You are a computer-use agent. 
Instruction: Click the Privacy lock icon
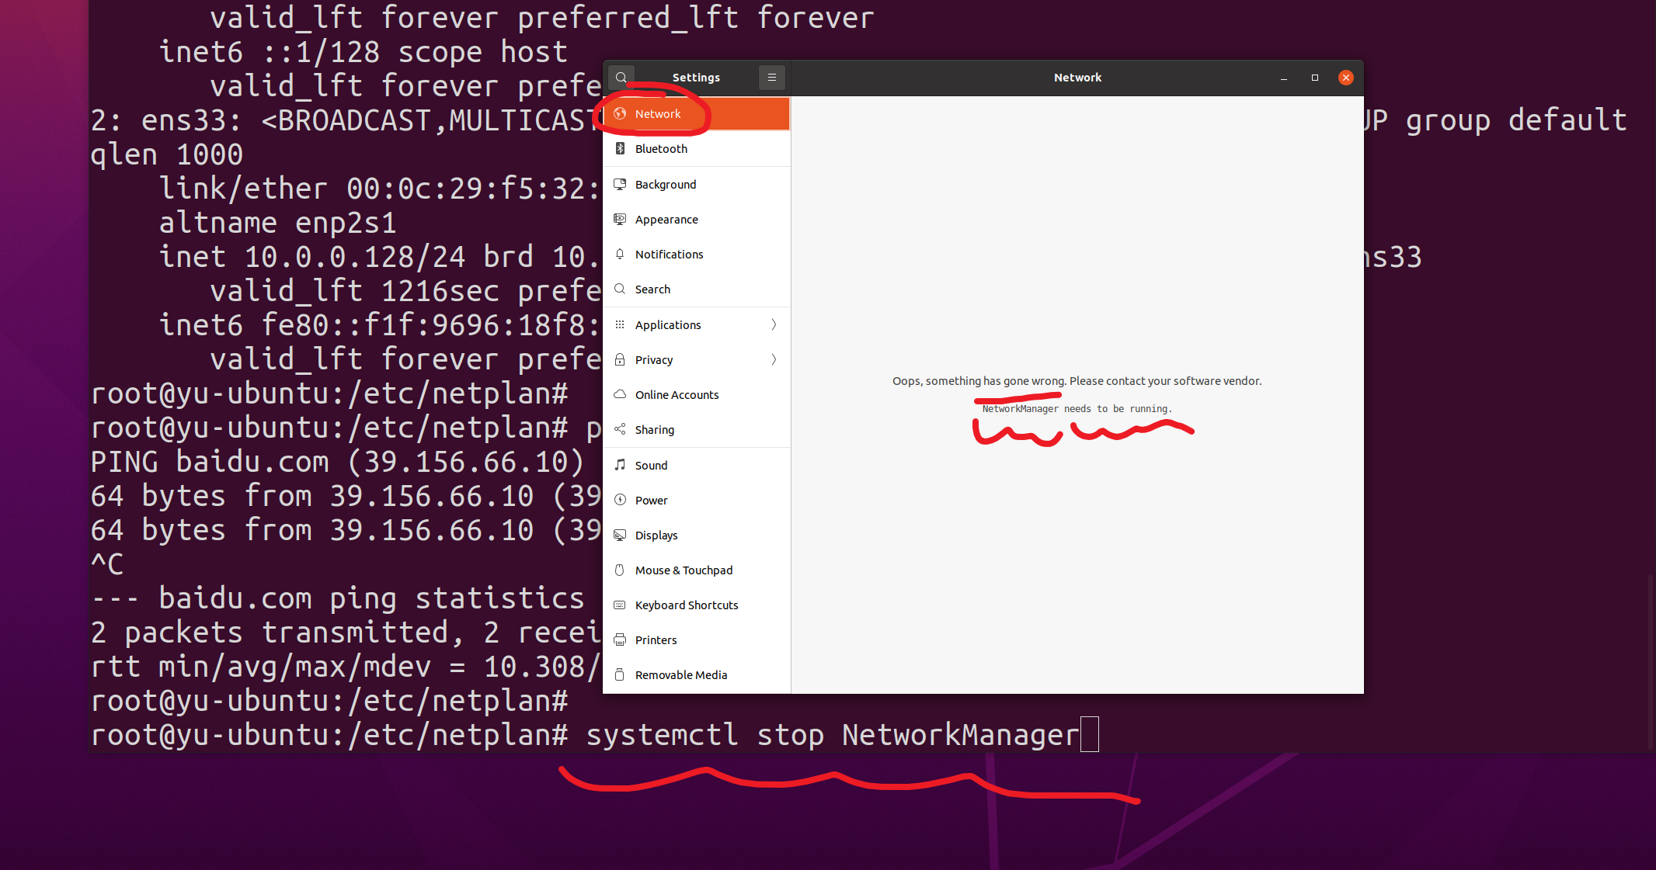[620, 360]
